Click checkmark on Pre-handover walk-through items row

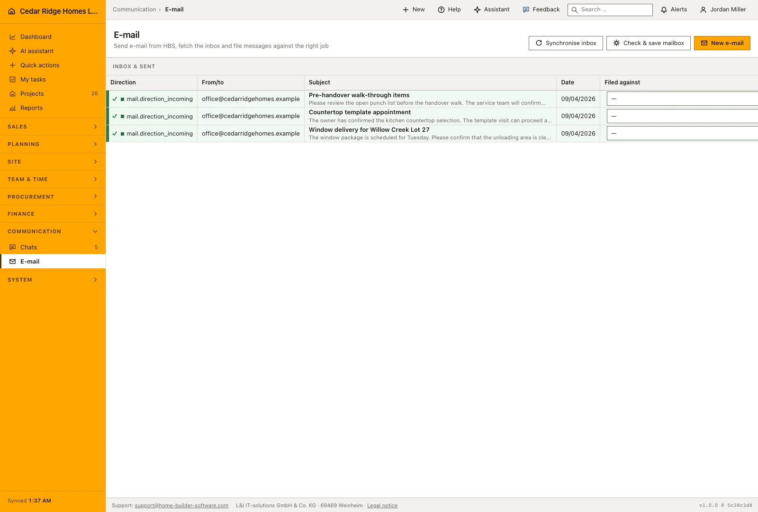[x=115, y=99]
